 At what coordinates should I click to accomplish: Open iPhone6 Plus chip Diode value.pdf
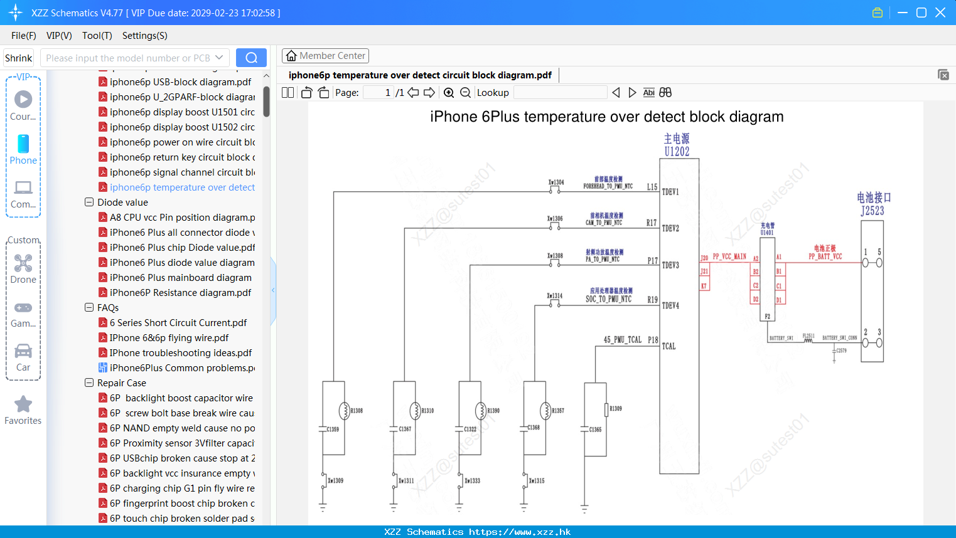[x=177, y=248]
